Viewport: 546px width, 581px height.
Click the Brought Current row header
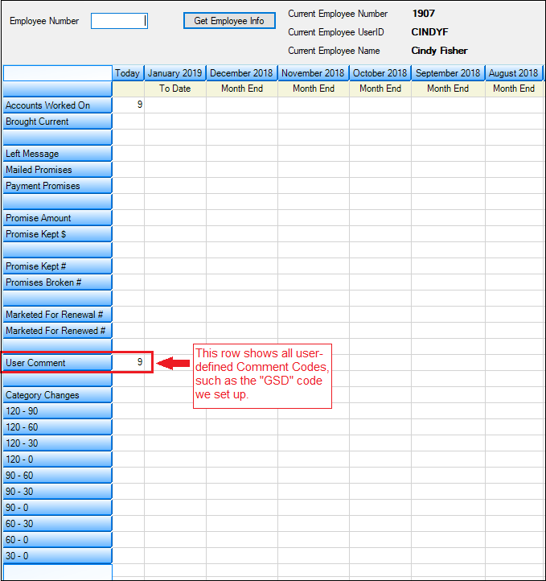(57, 122)
